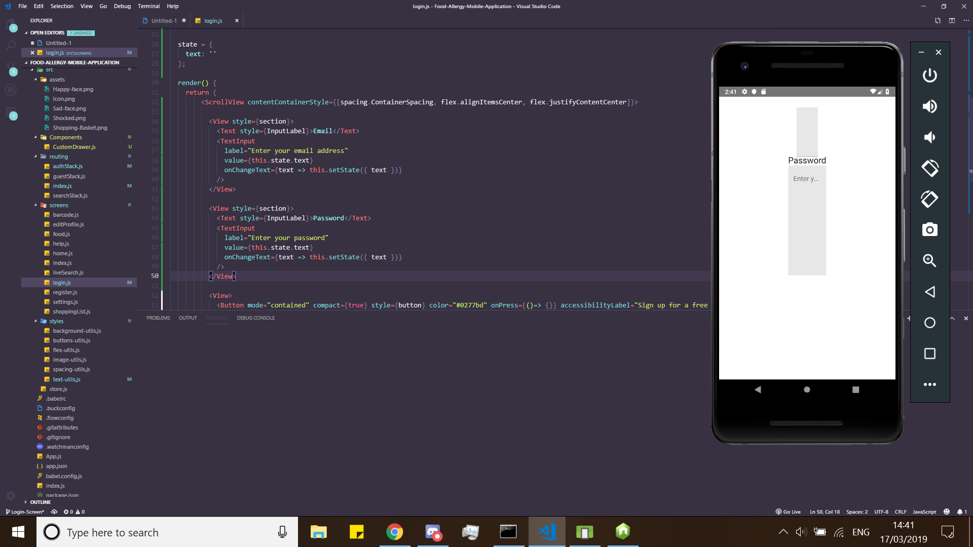Open register.js in the explorer
This screenshot has height=547, width=973.
(65, 292)
